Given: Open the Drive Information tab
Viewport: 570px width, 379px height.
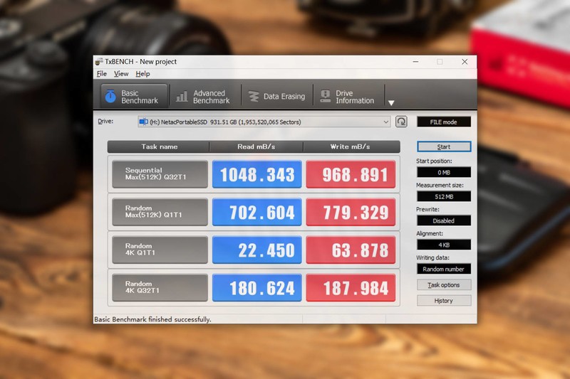Looking at the screenshot, I should (x=348, y=97).
